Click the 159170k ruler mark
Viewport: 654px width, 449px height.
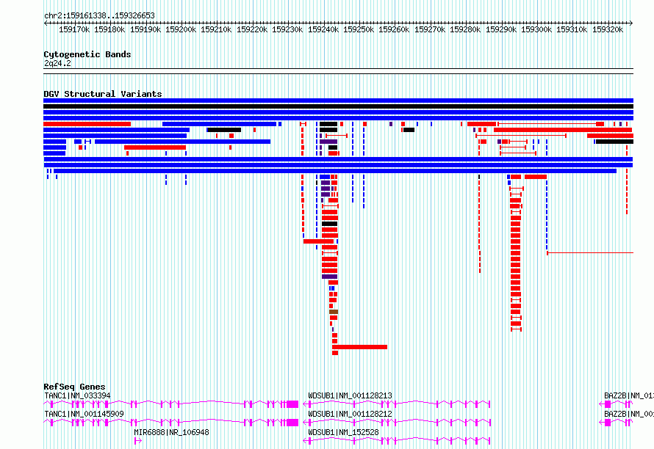tap(74, 29)
